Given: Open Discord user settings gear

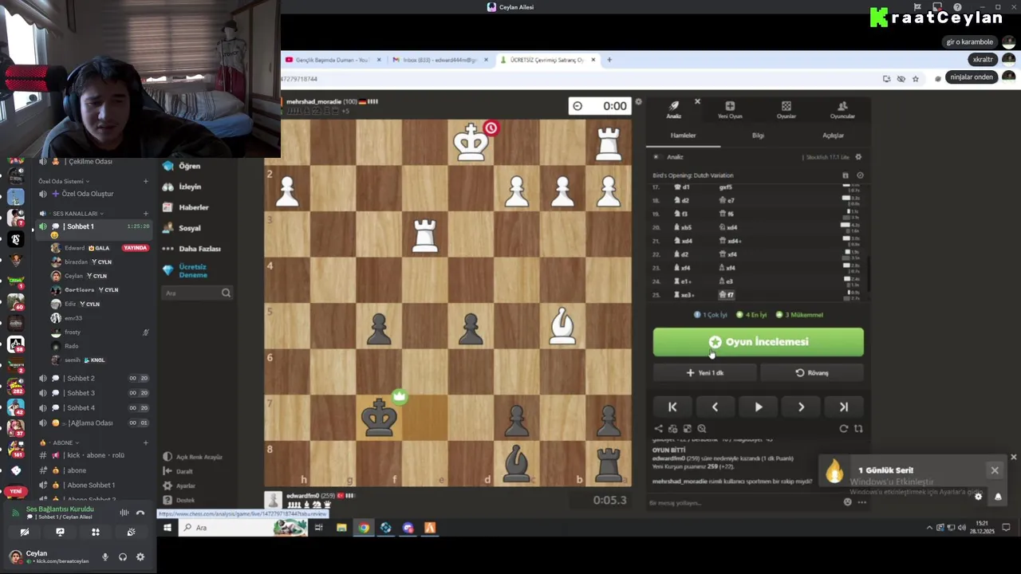Looking at the screenshot, I should tap(140, 557).
